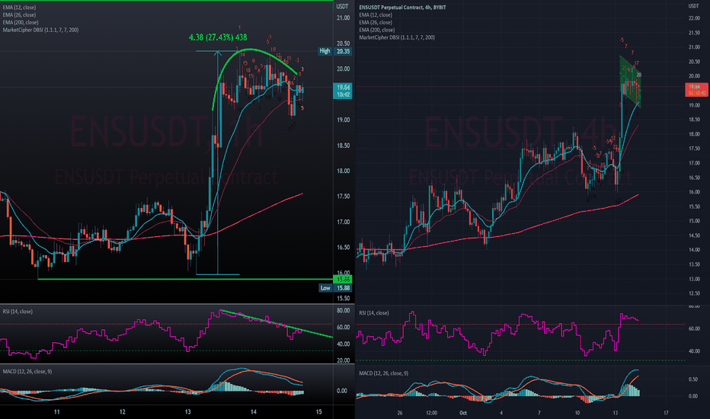Select MACD (12, 26, close, 9) legend on 1h chart
The image size is (710, 419).
pos(27,372)
